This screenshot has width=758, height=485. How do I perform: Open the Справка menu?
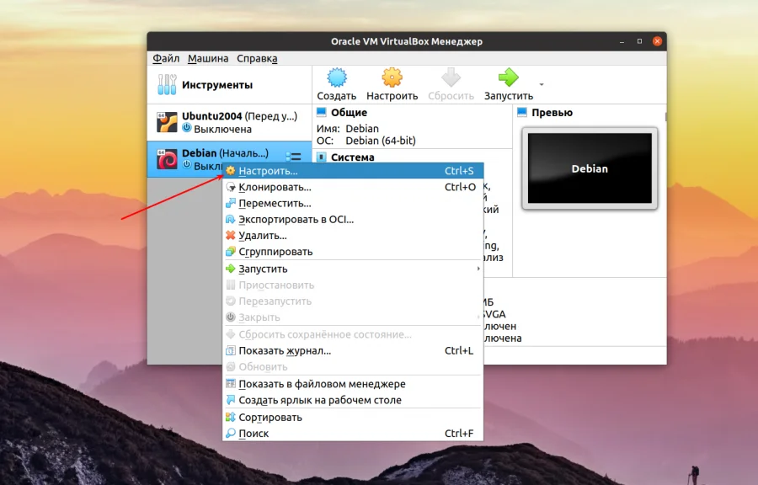coord(257,58)
